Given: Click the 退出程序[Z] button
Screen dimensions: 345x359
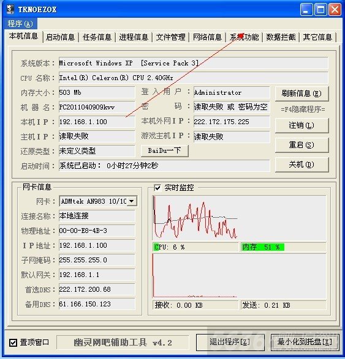Looking at the screenshot, I should [x=230, y=342].
